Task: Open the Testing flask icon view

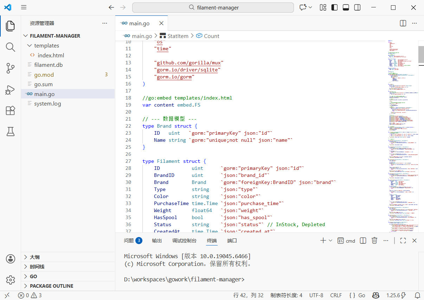Action: tap(11, 132)
